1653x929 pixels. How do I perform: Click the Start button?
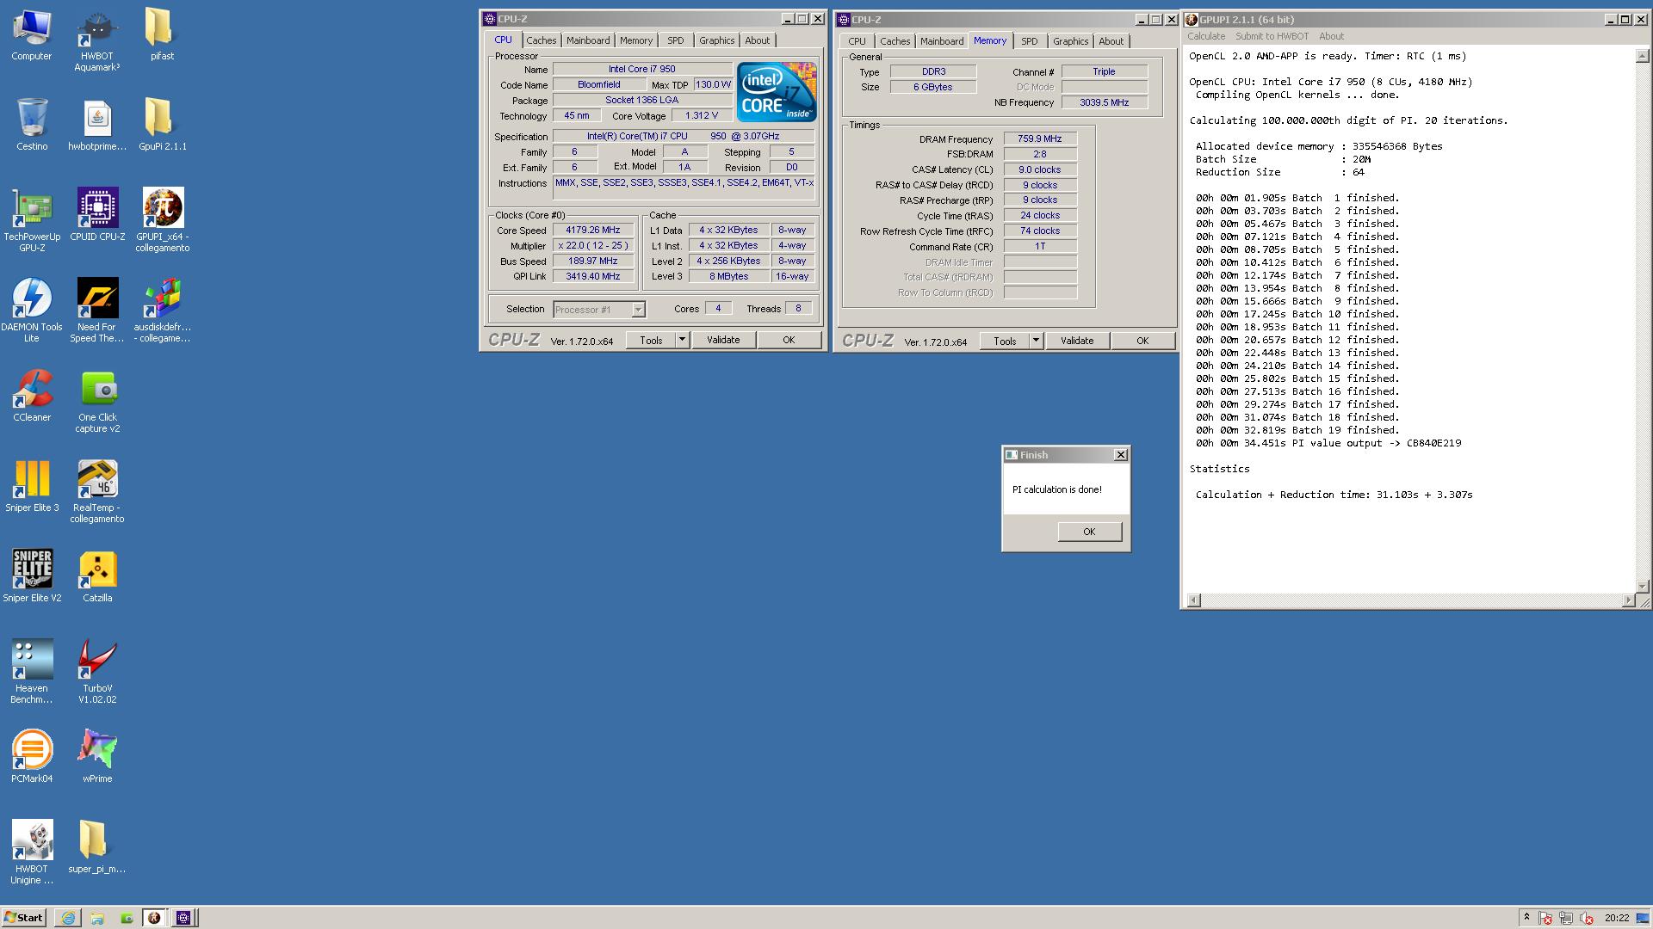24,918
